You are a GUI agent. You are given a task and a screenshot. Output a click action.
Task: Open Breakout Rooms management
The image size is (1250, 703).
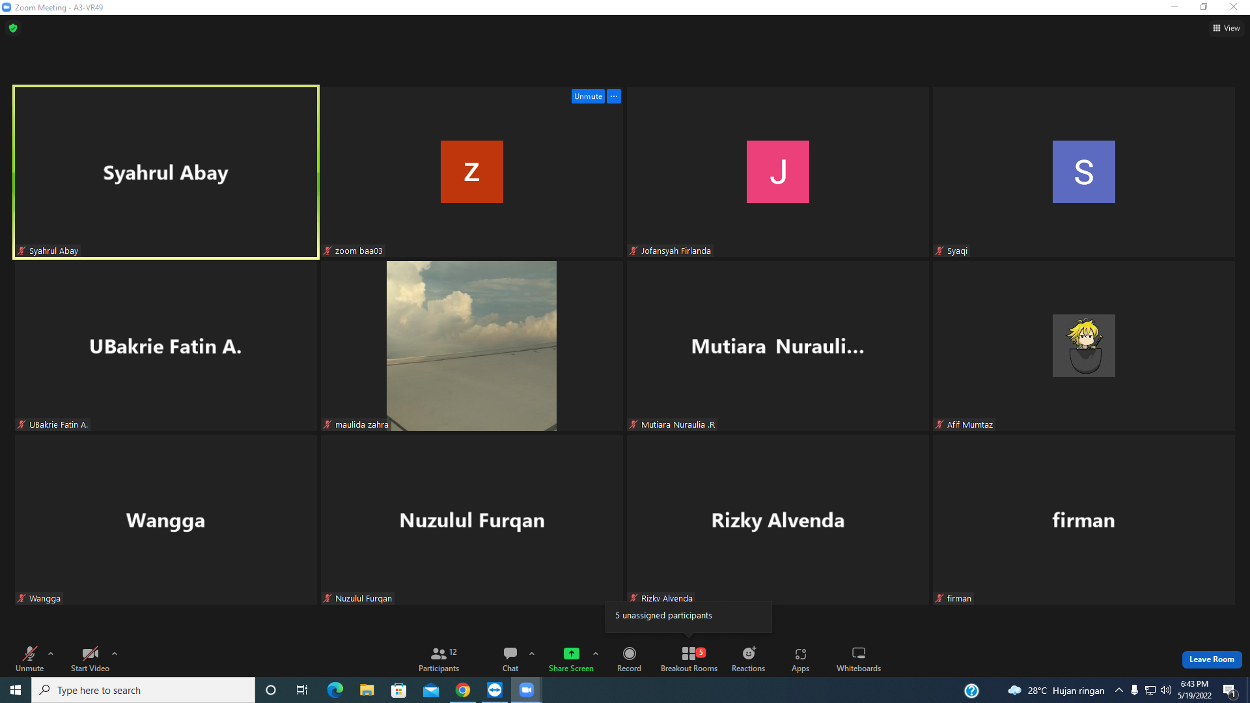[689, 658]
